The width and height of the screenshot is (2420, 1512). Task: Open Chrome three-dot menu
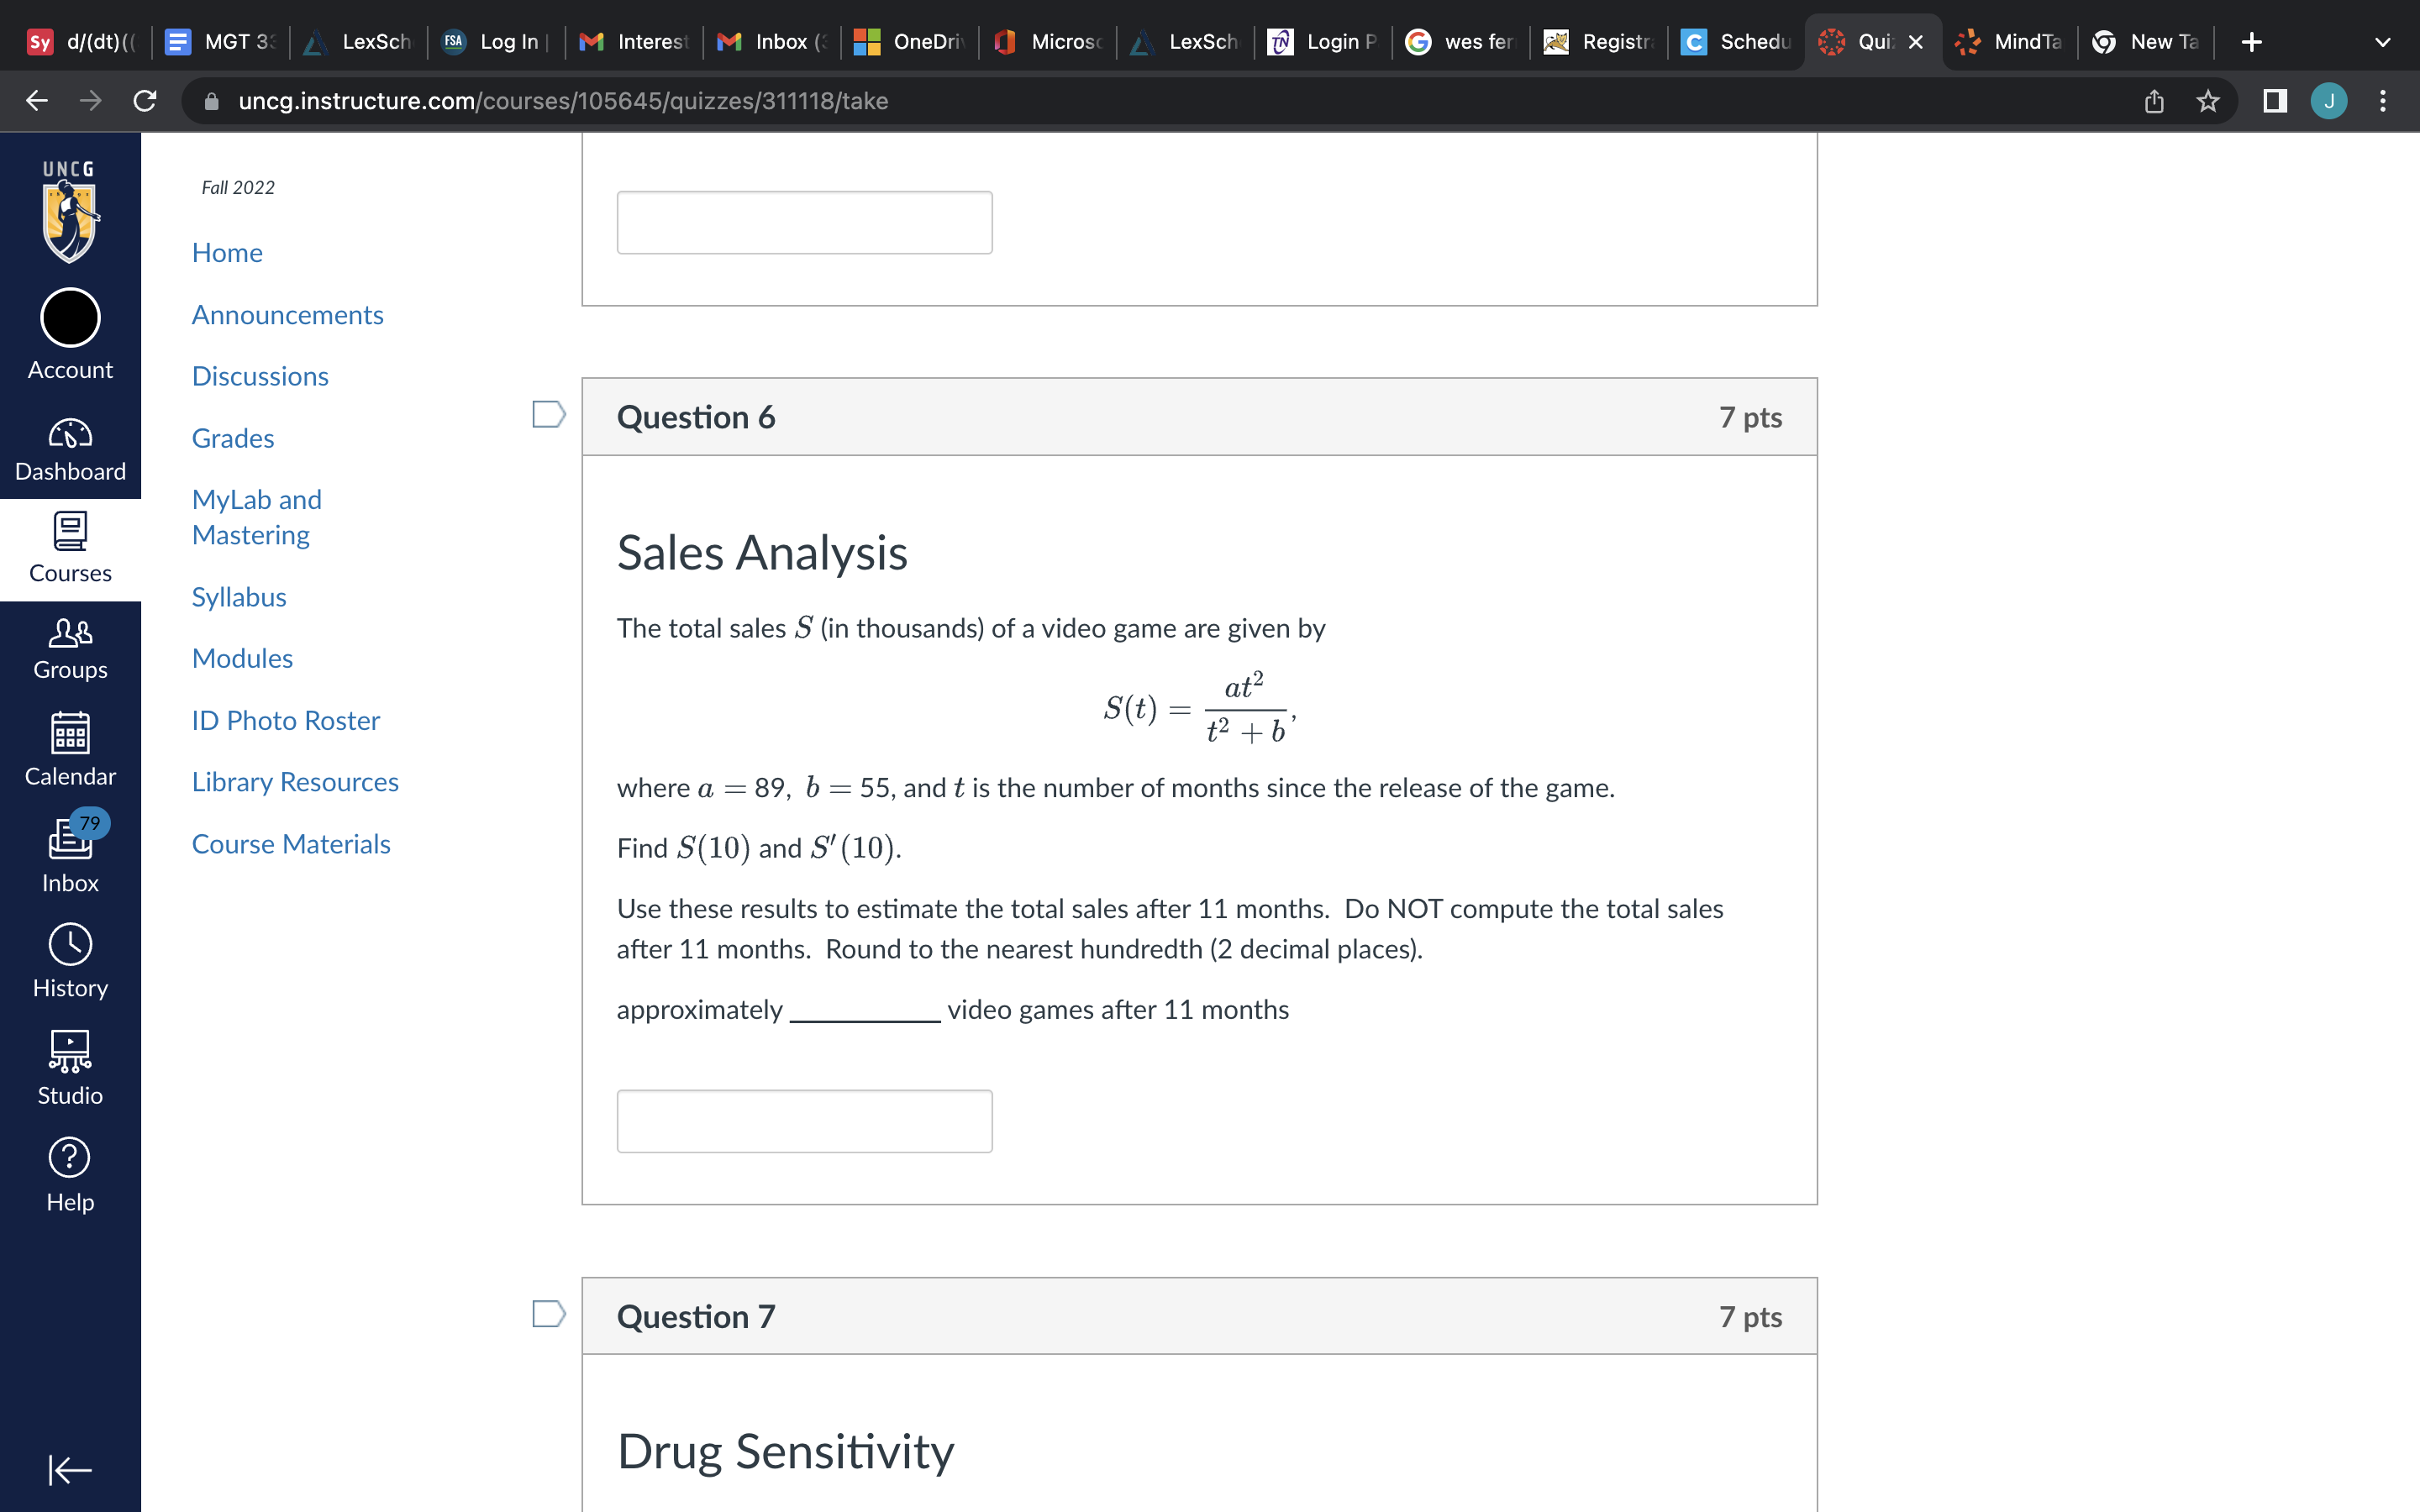pyautogui.click(x=2382, y=101)
